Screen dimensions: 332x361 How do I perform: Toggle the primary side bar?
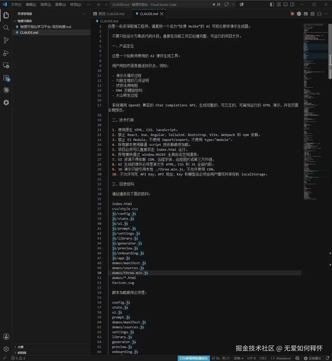coord(272,4)
